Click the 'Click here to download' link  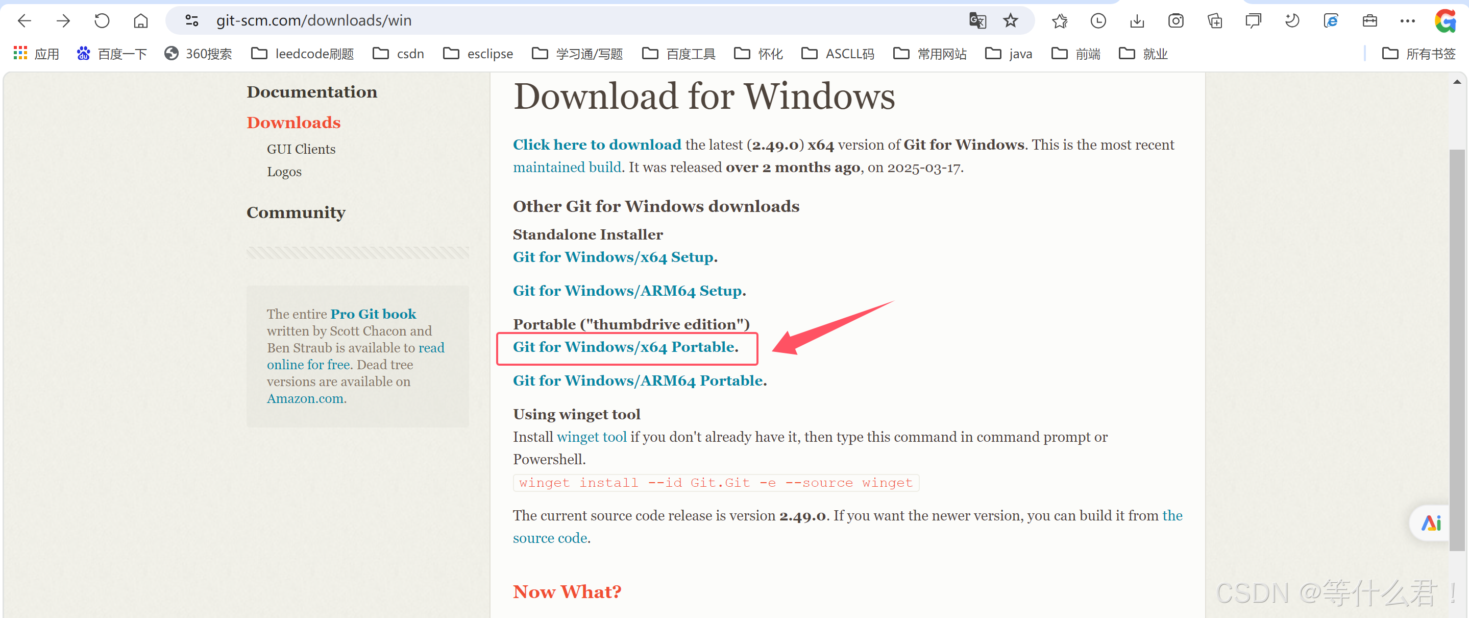597,145
